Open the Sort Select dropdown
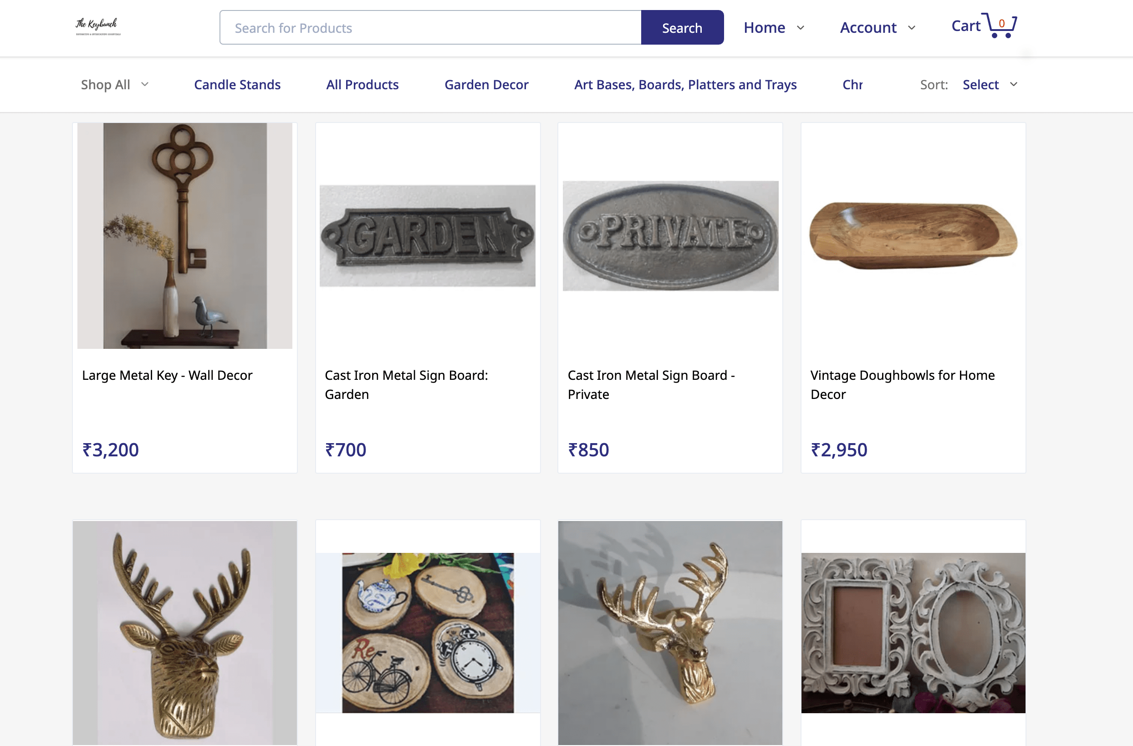This screenshot has height=746, width=1133. pos(989,84)
